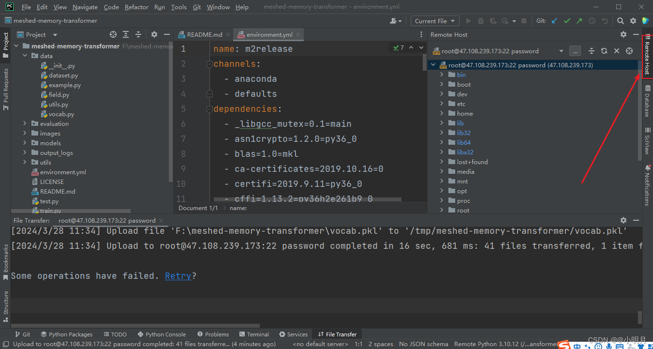The height and width of the screenshot is (349, 653).
Task: Click the 2 spaces indent status
Action: click(381, 344)
